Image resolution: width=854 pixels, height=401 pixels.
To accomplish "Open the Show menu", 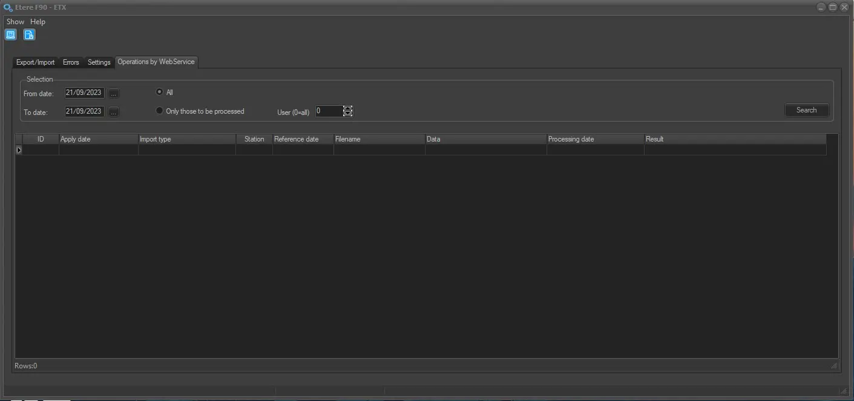I will click(15, 22).
